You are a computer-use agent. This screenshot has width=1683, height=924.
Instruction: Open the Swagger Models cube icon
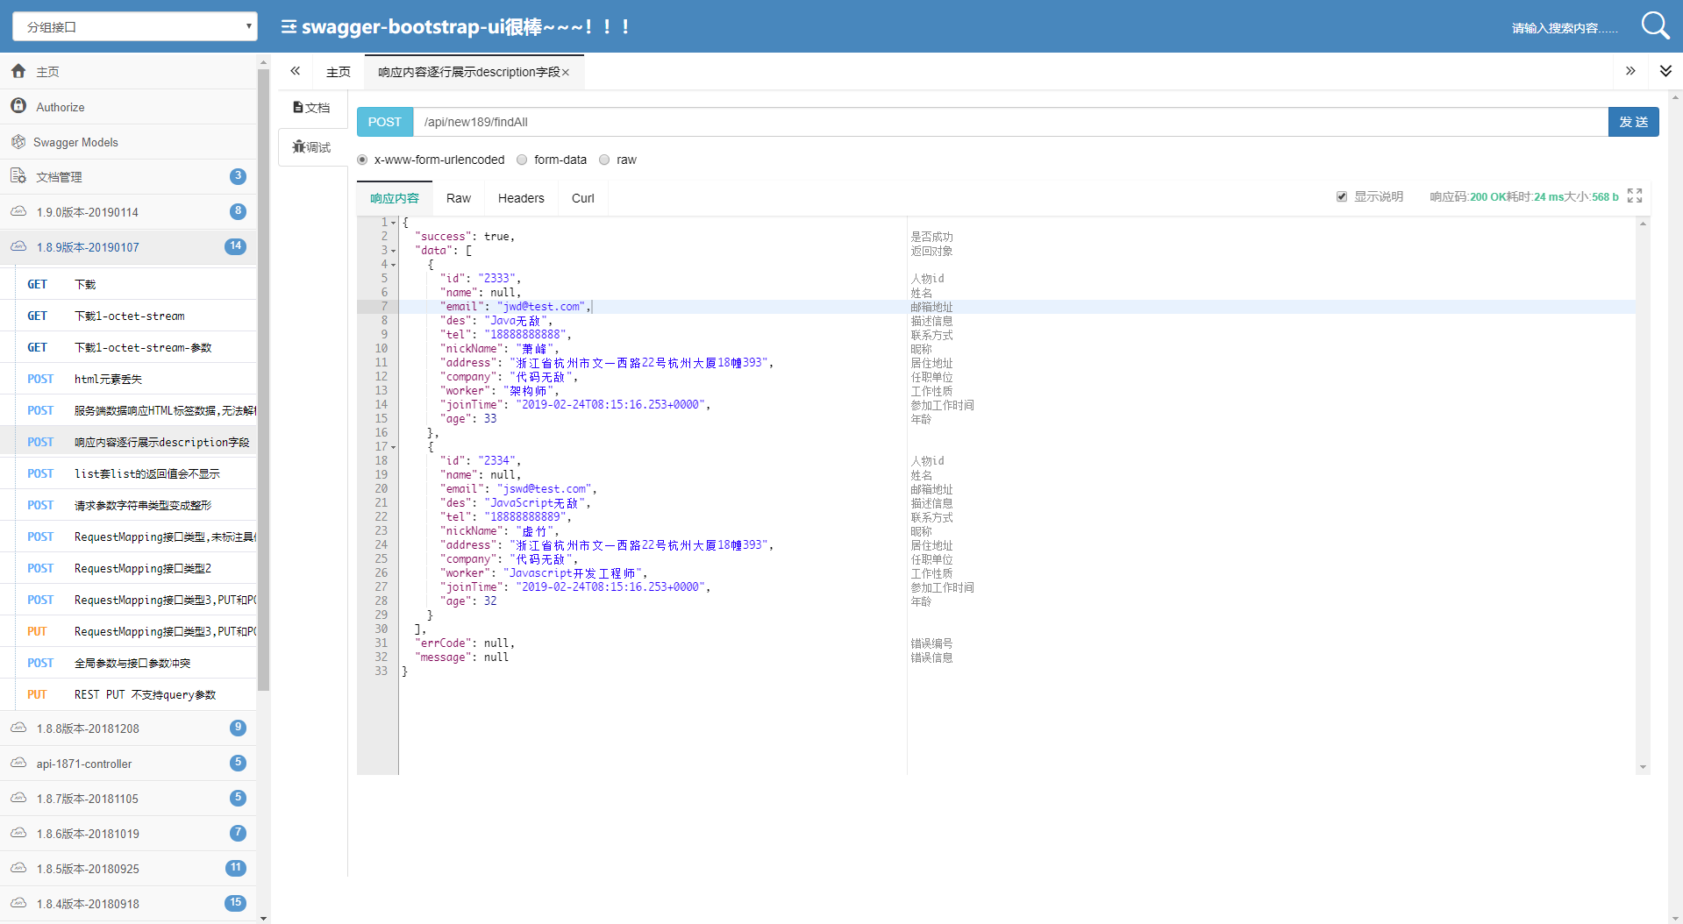point(18,141)
